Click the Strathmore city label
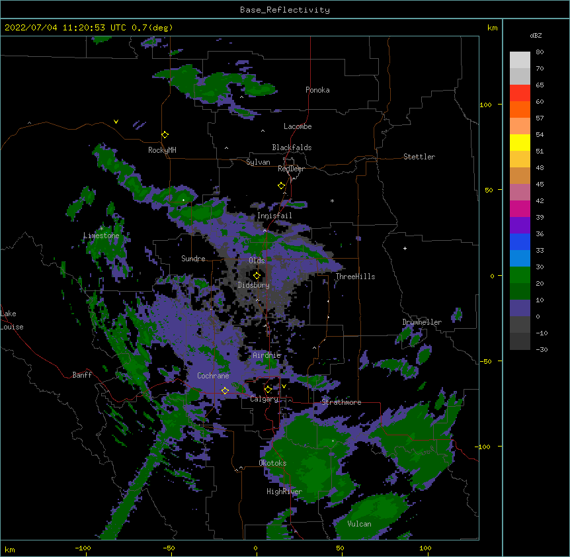The width and height of the screenshot is (570, 557). 341,402
